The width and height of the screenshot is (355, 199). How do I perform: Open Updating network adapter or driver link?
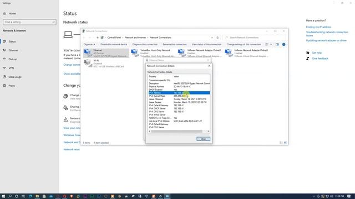[x=326, y=40]
